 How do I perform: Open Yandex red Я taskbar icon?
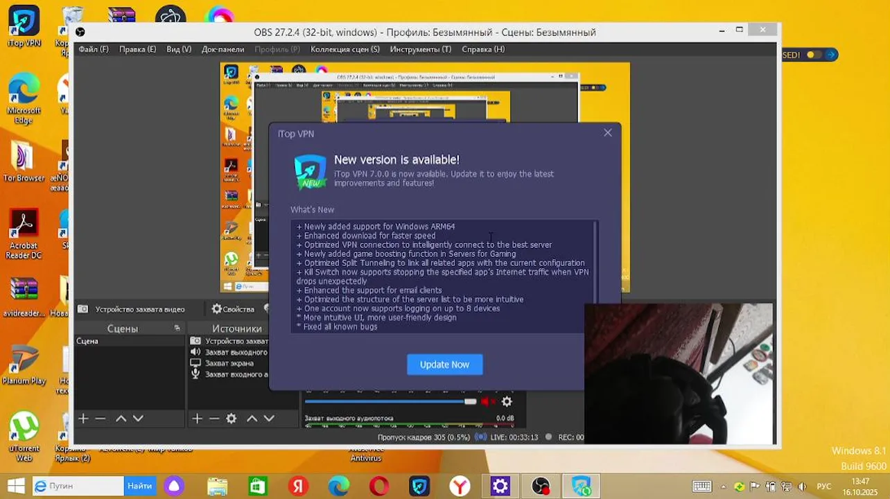(x=298, y=486)
